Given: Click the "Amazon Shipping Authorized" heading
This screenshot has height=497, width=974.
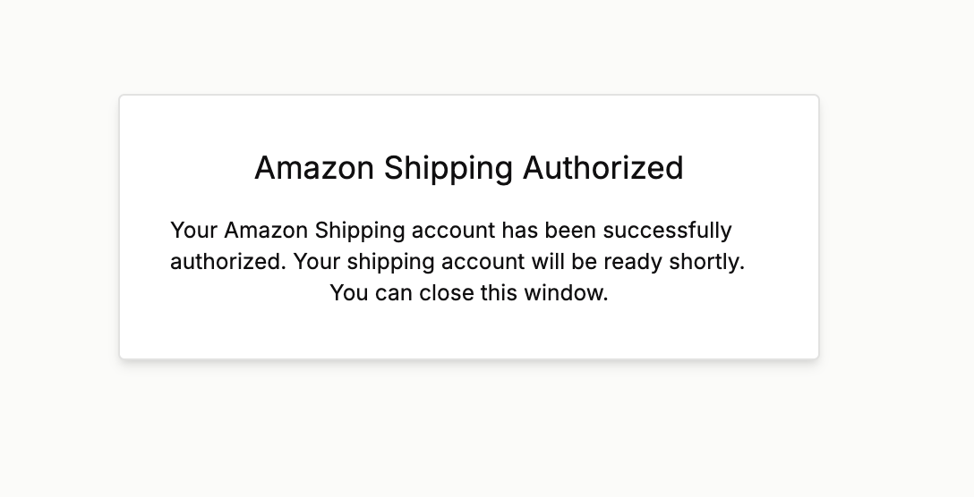Looking at the screenshot, I should coord(469,168).
